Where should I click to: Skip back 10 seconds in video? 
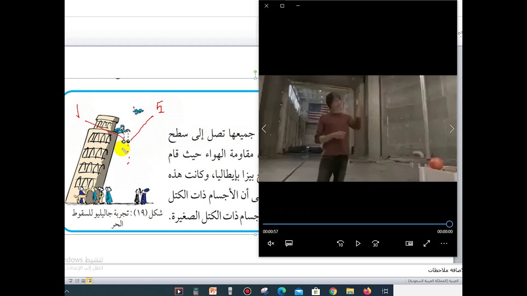pyautogui.click(x=340, y=243)
